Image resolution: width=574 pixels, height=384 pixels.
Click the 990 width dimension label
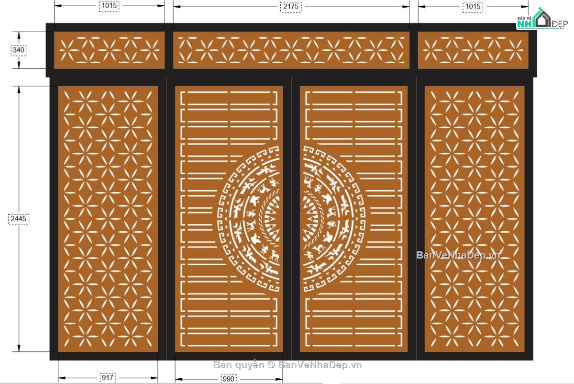[229, 379]
